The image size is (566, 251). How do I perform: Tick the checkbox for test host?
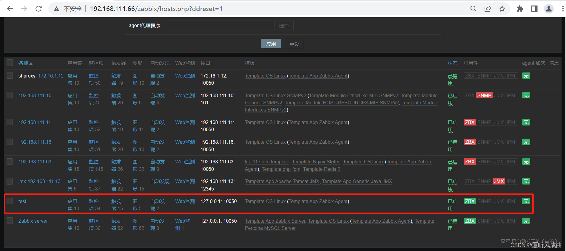pos(10,201)
